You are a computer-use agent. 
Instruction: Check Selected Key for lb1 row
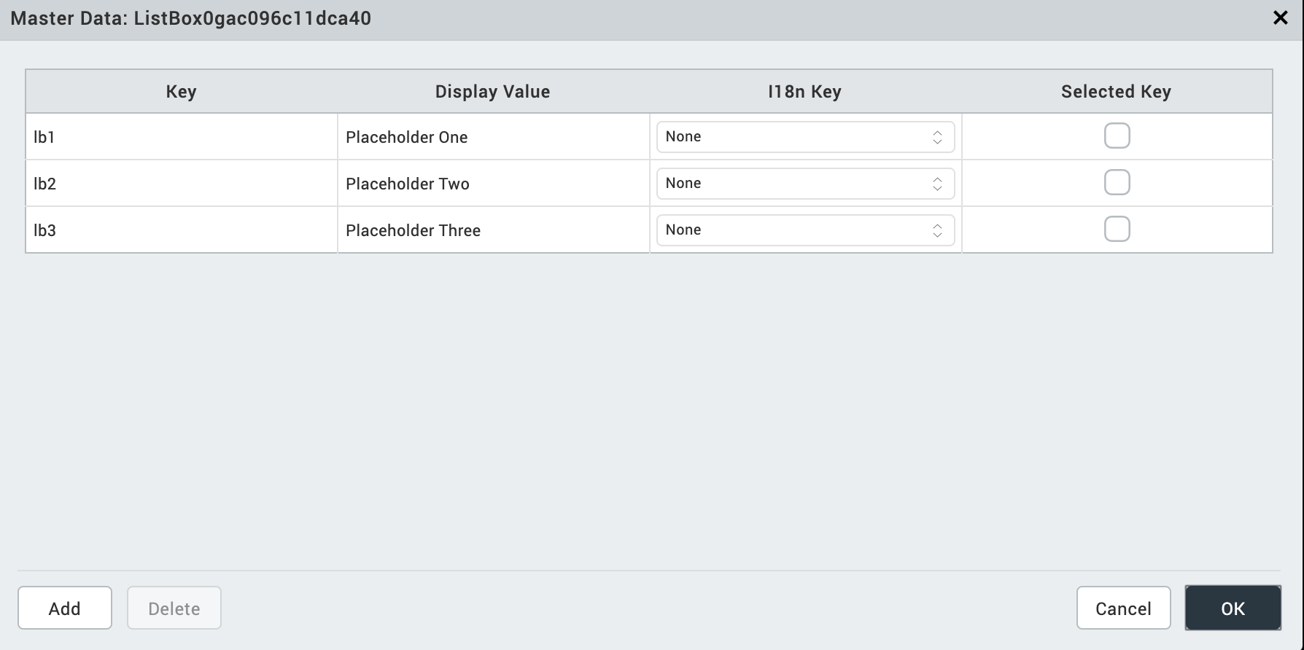(x=1117, y=136)
